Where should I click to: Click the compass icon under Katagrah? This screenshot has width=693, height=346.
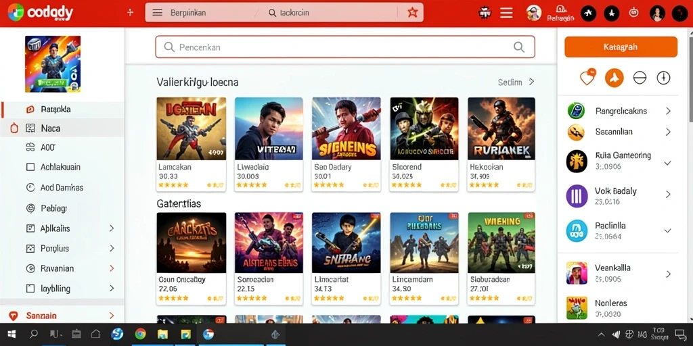point(663,78)
